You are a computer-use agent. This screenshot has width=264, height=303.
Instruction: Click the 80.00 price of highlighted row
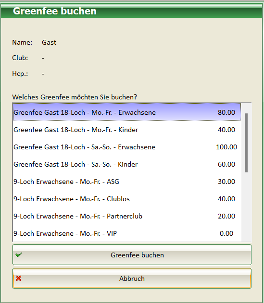coord(226,112)
